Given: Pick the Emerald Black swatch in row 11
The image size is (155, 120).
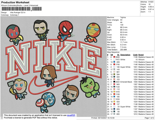Looking at the screenshot, I should [x=114, y=82].
